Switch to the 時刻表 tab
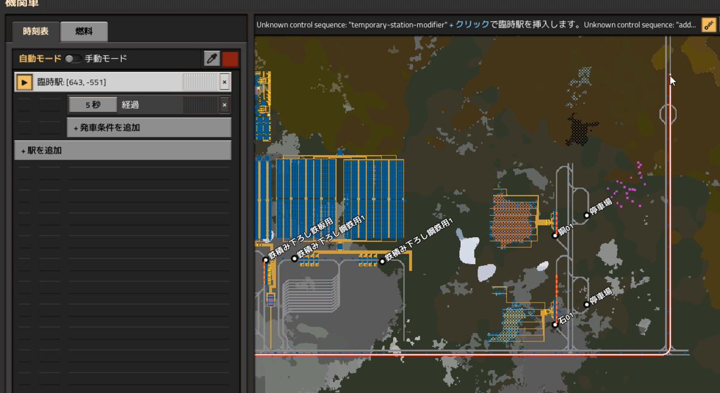This screenshot has width=720, height=393. [x=35, y=31]
